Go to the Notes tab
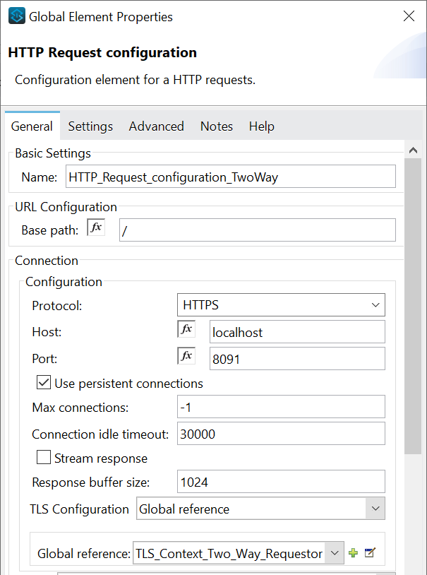 pos(216,126)
